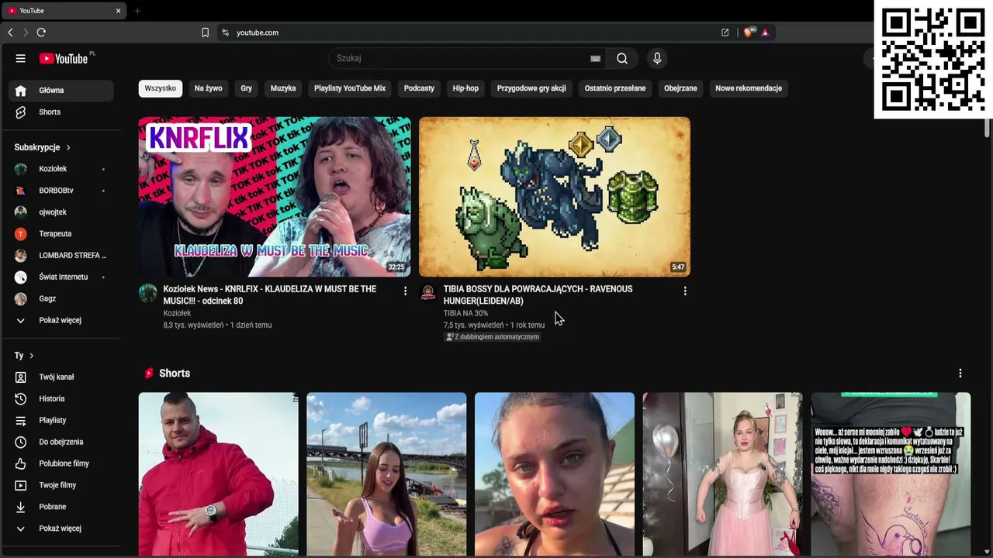The width and height of the screenshot is (993, 558).
Task: Select Playlisty YouTube Mix chip
Action: 350,88
